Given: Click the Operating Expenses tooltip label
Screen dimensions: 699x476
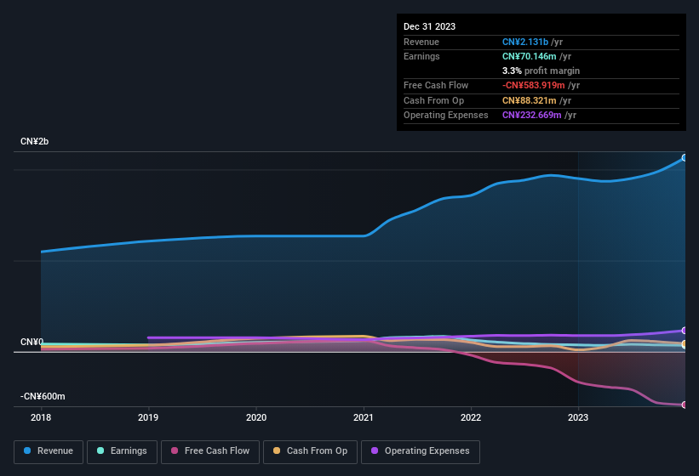Looking at the screenshot, I should click(446, 116).
